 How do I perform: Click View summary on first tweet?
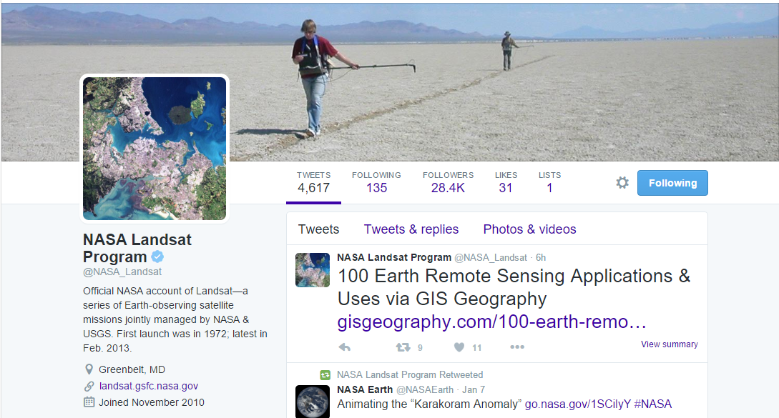coord(670,344)
